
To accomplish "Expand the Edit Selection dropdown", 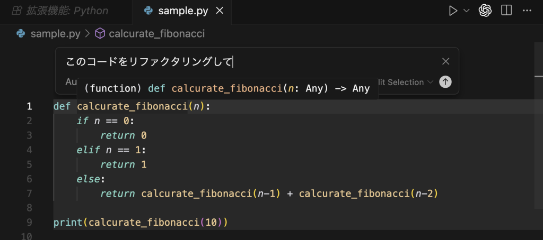I will [430, 82].
